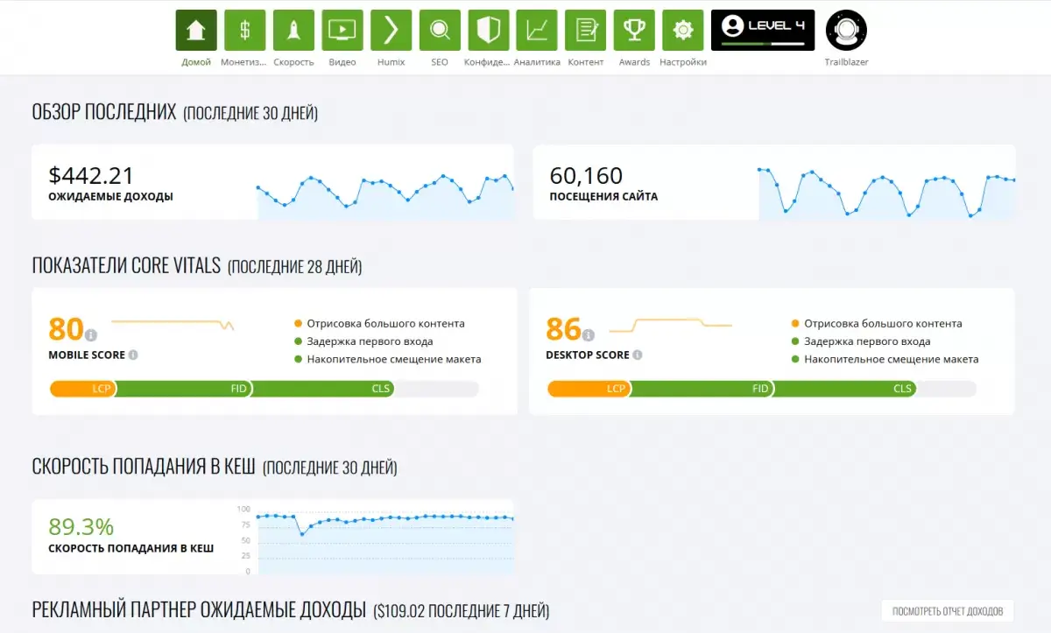Open the Humix chevron icon
This screenshot has height=633, width=1051.
click(x=391, y=31)
